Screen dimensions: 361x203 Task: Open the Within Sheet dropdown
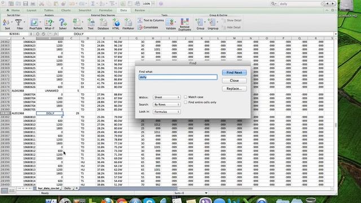(167, 98)
